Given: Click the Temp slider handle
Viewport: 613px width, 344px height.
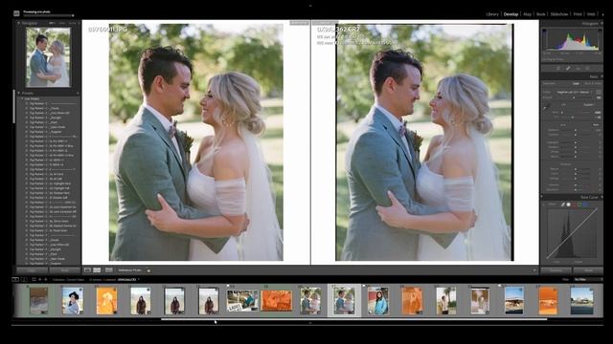Looking at the screenshot, I should point(562,113).
